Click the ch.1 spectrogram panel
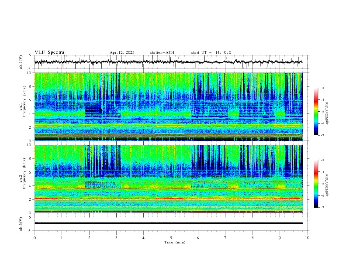 point(168,106)
